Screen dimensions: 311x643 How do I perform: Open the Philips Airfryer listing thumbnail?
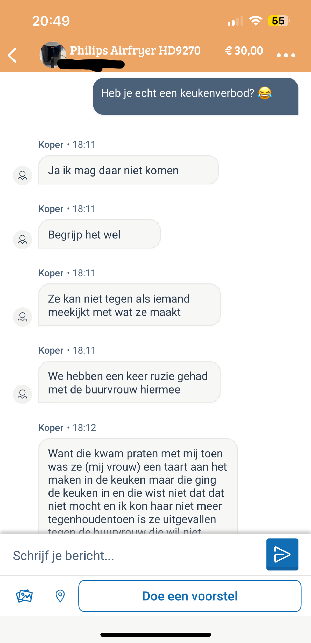[52, 54]
